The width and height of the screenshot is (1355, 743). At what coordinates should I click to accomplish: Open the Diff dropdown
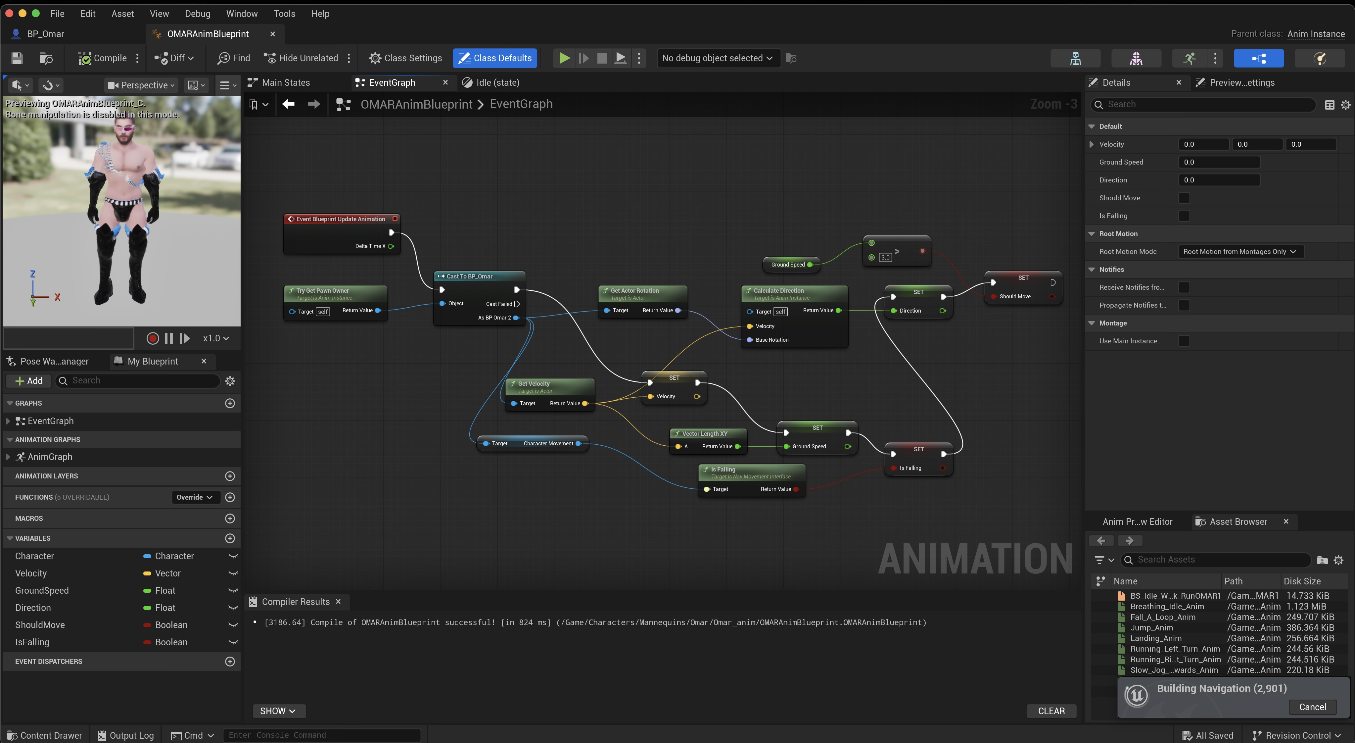pos(174,58)
